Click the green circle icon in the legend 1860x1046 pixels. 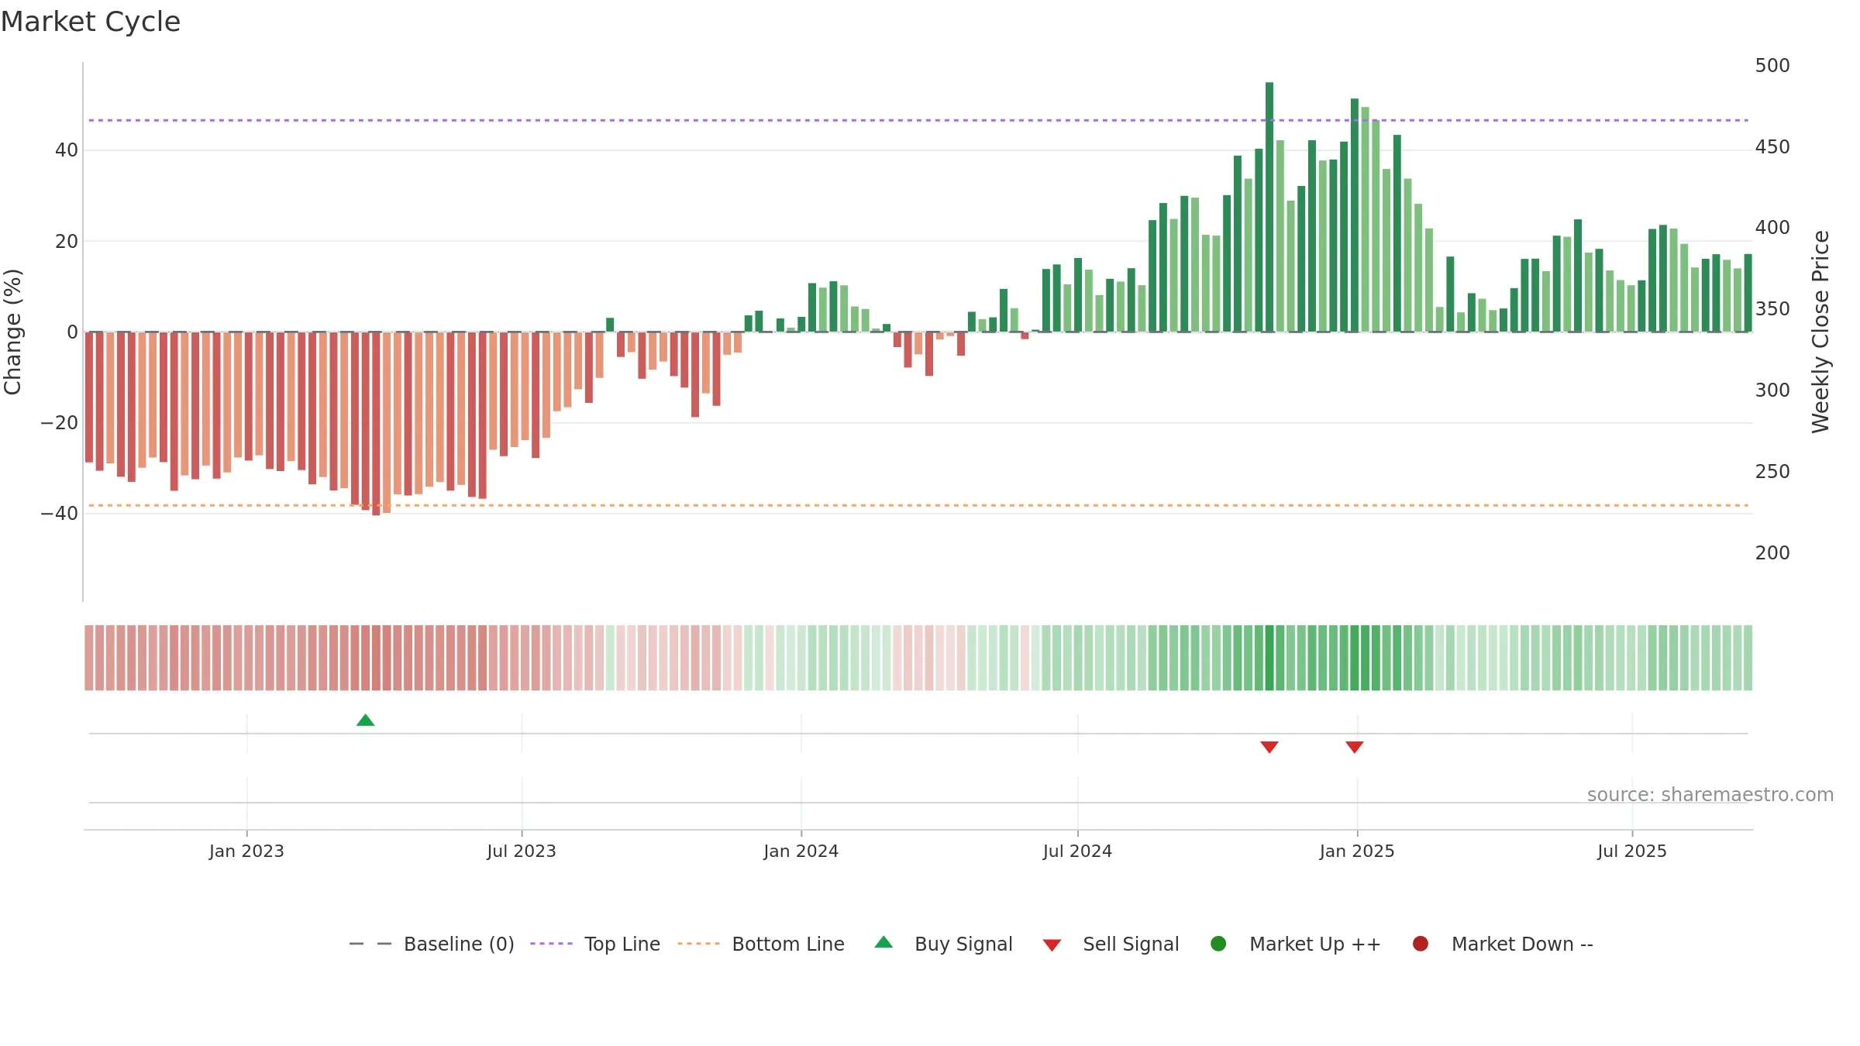click(1218, 944)
